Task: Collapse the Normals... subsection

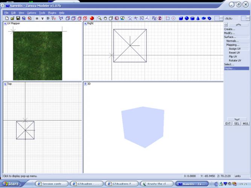Action: [233, 41]
